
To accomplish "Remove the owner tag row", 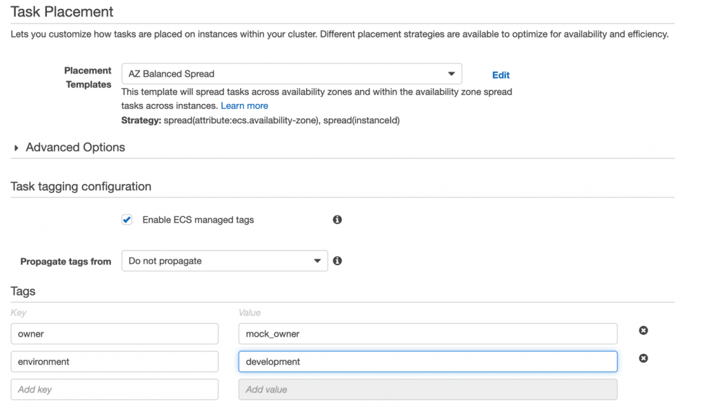I will (643, 331).
